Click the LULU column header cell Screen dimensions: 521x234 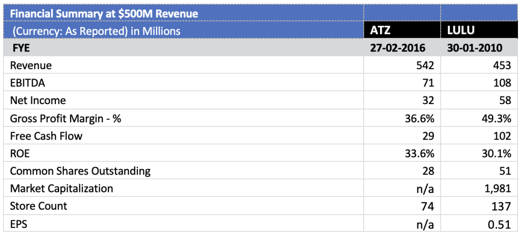click(479, 31)
